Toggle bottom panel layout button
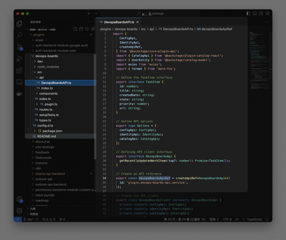This screenshot has width=286, height=240. [255, 13]
